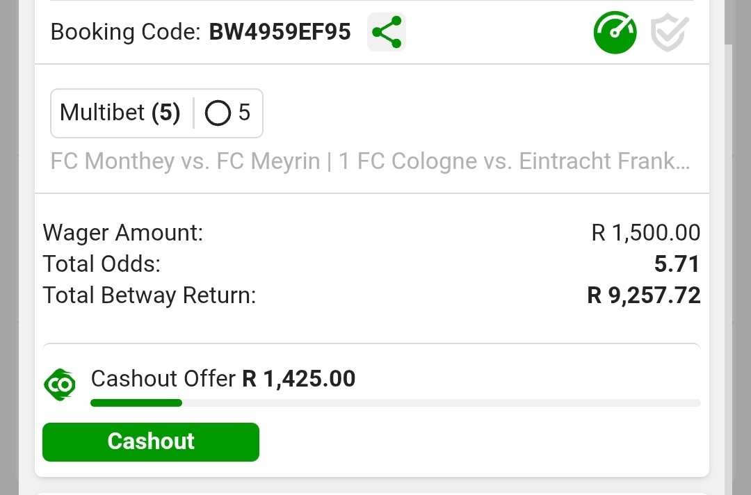Click the scrollbar thumb on right edge

729,22
